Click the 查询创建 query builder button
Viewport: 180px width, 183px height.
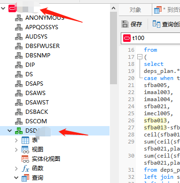(166, 24)
